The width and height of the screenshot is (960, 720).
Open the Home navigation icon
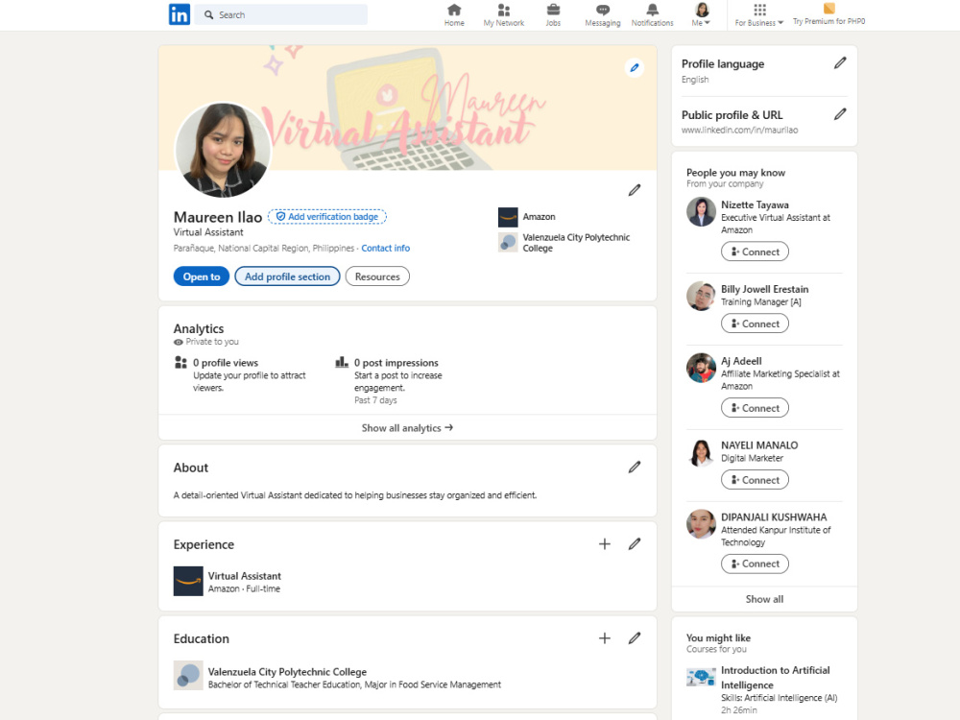point(454,14)
